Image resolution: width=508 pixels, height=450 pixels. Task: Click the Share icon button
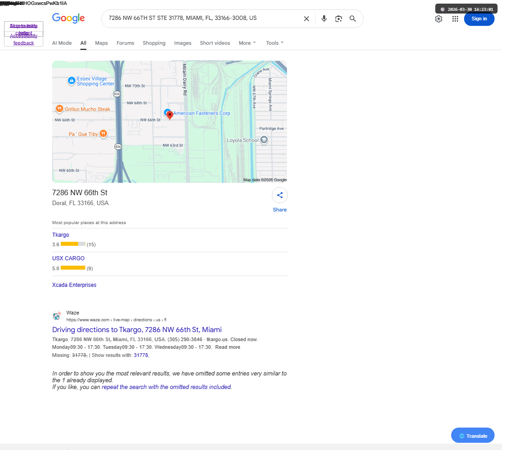(280, 195)
